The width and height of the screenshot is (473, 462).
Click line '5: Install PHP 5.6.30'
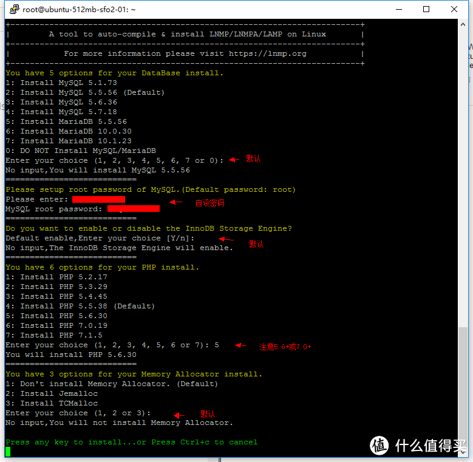(56, 316)
